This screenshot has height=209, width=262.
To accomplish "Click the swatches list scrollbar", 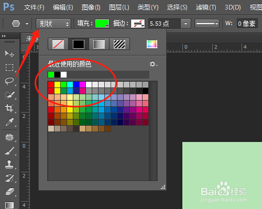I will 153,131.
